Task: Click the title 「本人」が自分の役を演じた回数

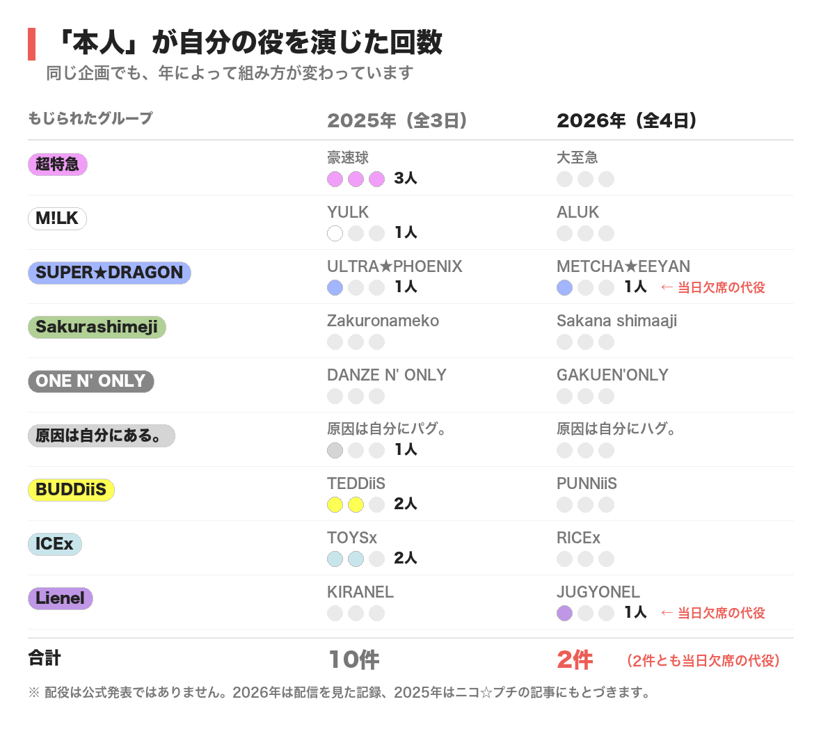Action: pyautogui.click(x=248, y=42)
